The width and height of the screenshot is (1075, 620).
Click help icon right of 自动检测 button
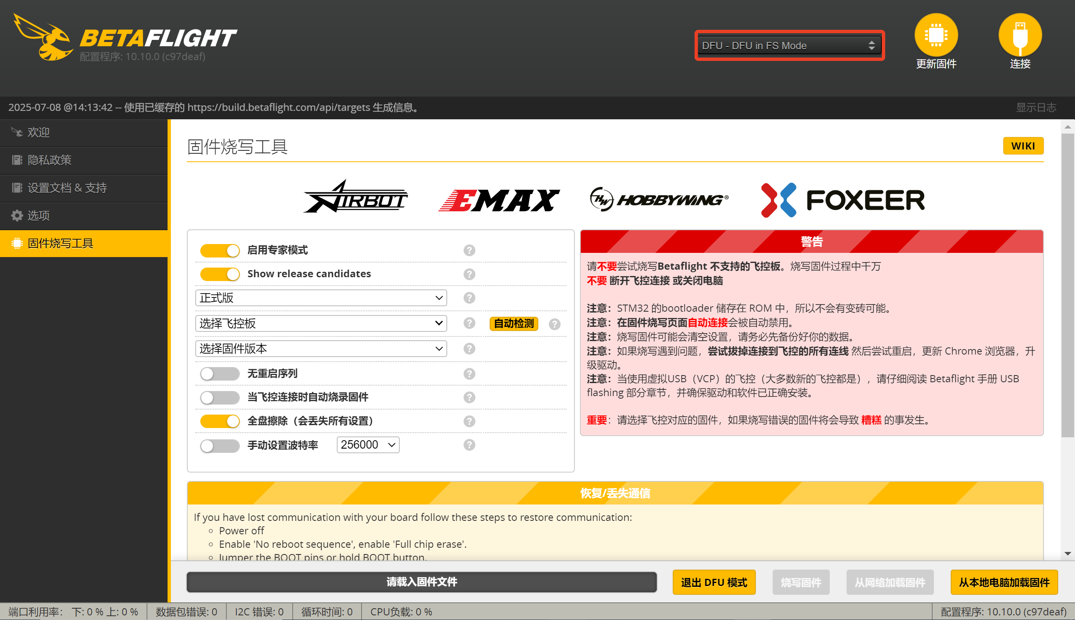(554, 324)
